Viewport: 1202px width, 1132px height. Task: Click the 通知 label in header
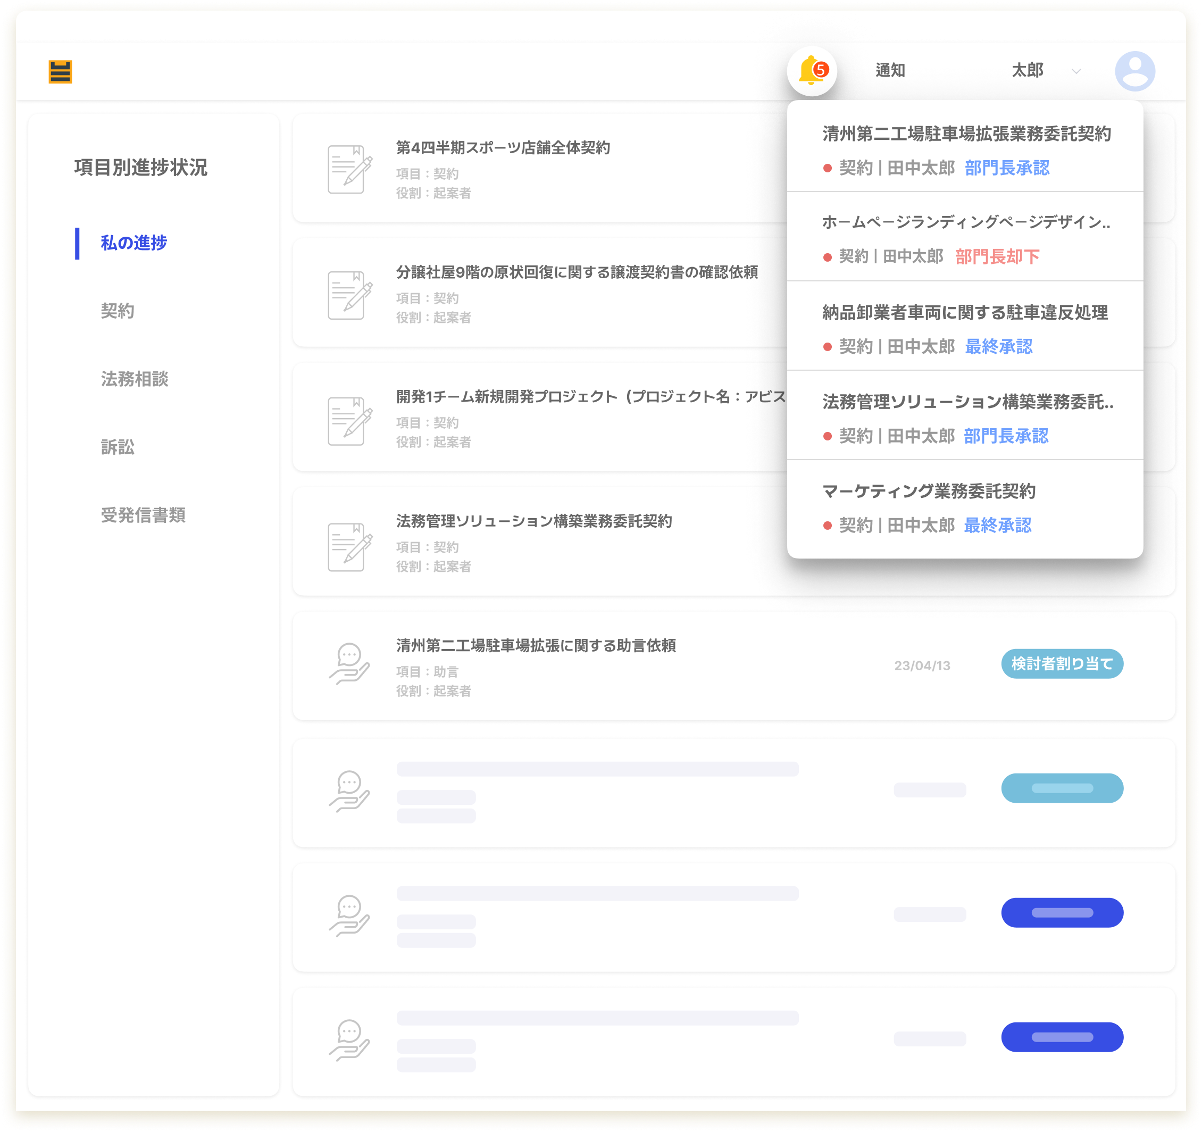[x=890, y=71]
